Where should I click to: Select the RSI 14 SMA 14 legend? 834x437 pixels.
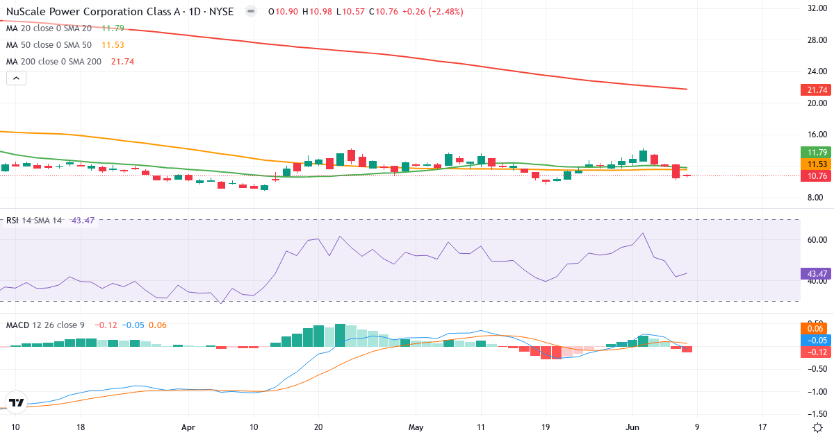34,220
